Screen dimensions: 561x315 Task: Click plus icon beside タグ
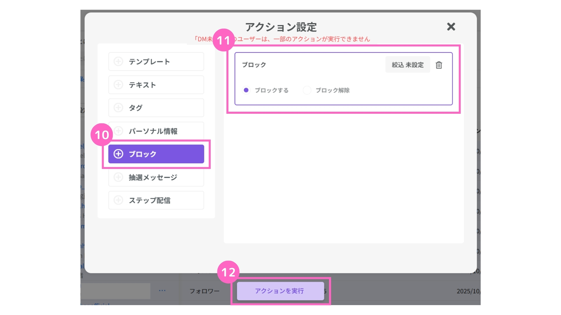pos(118,108)
